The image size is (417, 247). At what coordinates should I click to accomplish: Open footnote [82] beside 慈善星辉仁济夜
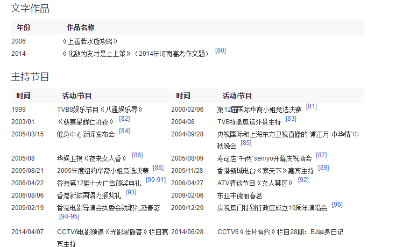[124, 119]
